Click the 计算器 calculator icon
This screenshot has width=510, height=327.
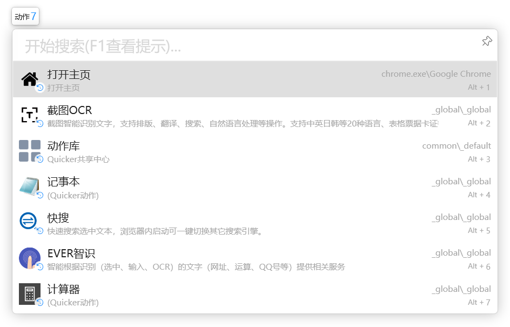point(30,294)
